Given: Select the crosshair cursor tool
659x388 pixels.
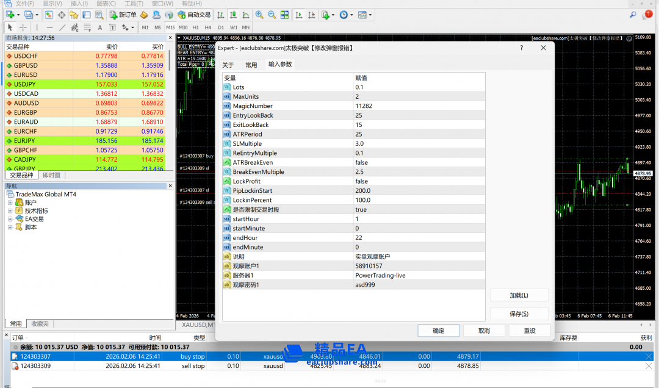Looking at the screenshot, I should coord(23,27).
